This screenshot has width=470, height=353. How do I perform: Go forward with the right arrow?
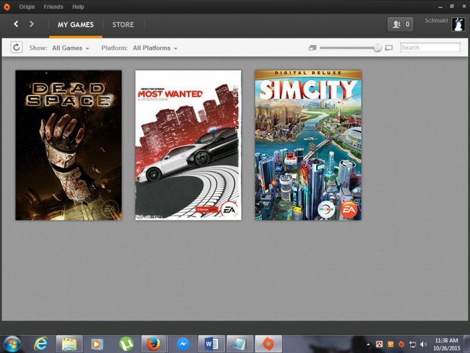coord(32,24)
